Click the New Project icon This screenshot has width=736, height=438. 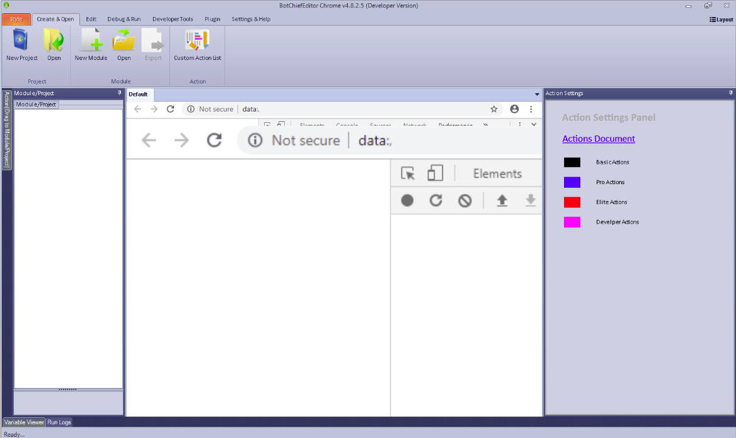(21, 42)
